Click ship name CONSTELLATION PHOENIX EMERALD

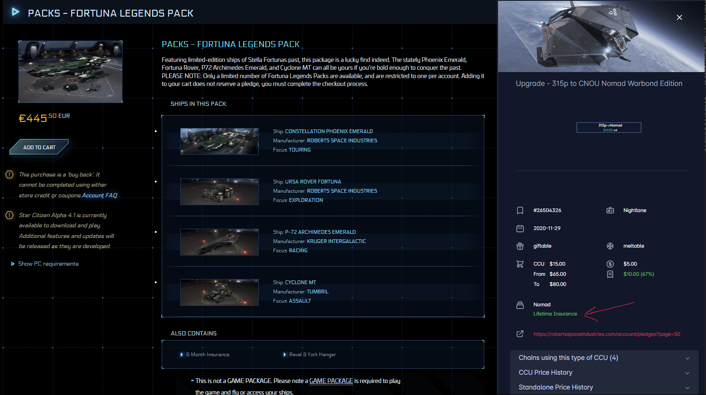click(329, 131)
